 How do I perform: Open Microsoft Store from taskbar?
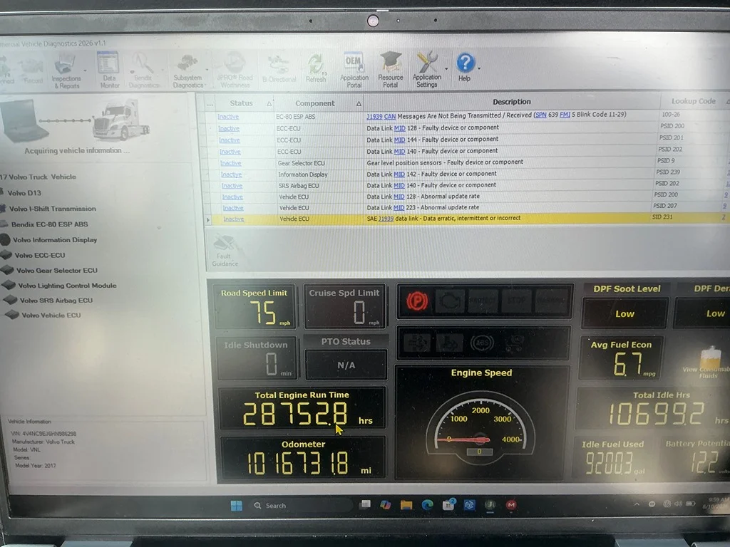pos(449,505)
